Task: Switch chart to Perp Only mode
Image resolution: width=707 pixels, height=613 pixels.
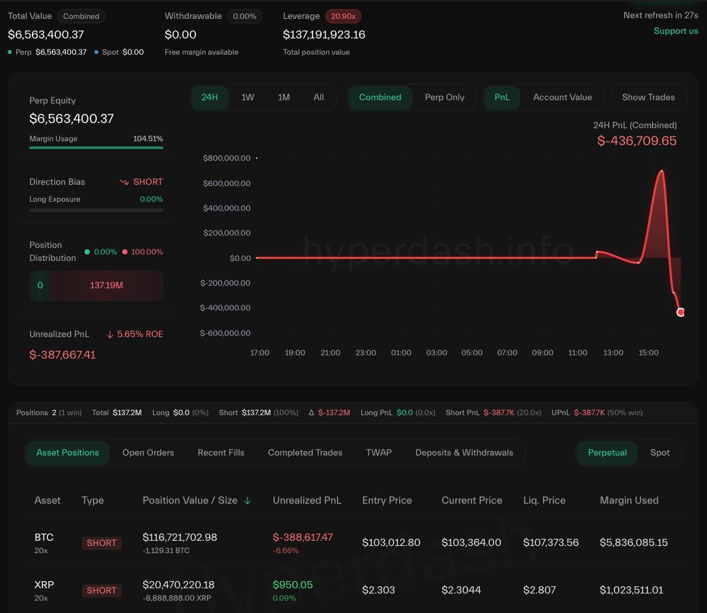Action: [445, 98]
